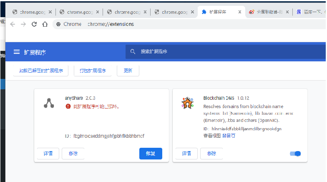Open the 背景页 link under Blockchain DNS
Screen dimensions: 327x182
pos(229,136)
